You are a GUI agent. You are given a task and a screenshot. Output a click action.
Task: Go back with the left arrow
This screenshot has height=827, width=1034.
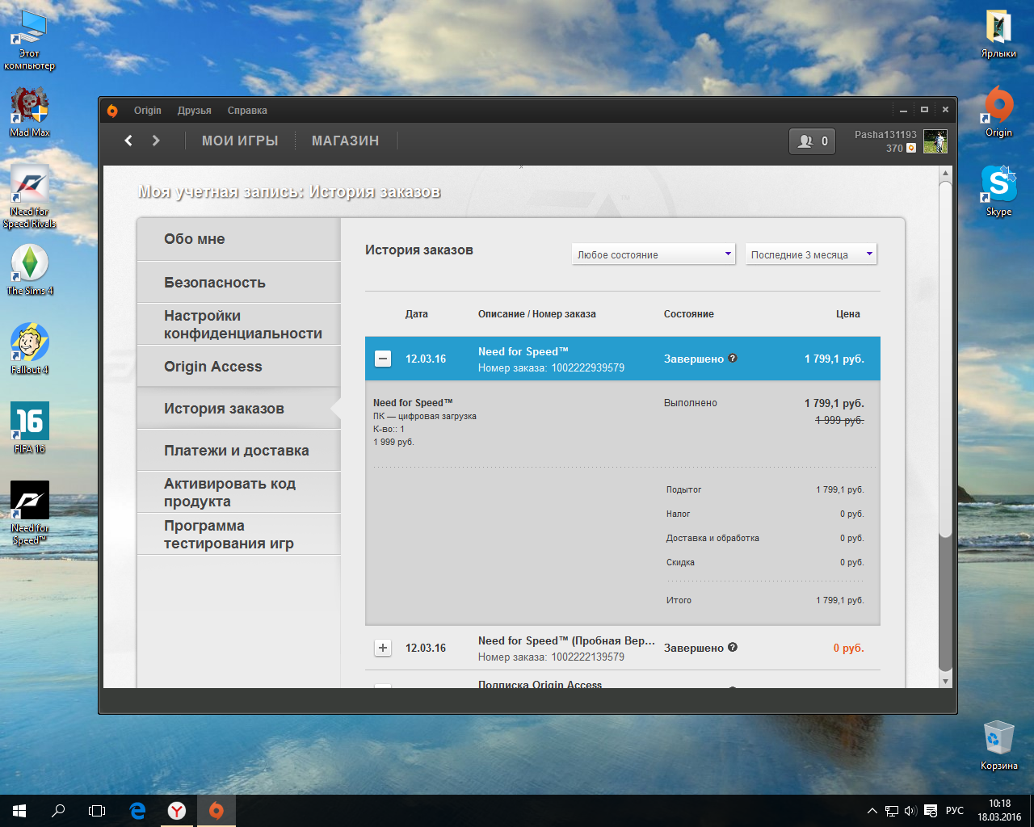(128, 141)
